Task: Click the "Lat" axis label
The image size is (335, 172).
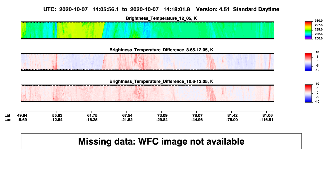Action: tap(7, 116)
